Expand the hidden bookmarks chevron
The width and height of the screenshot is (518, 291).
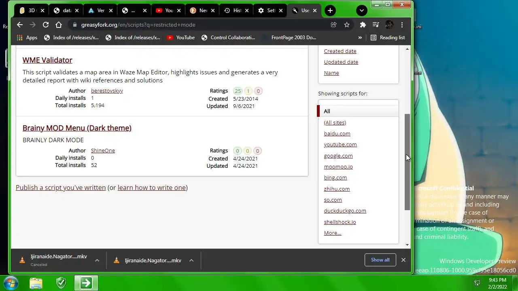click(x=360, y=38)
